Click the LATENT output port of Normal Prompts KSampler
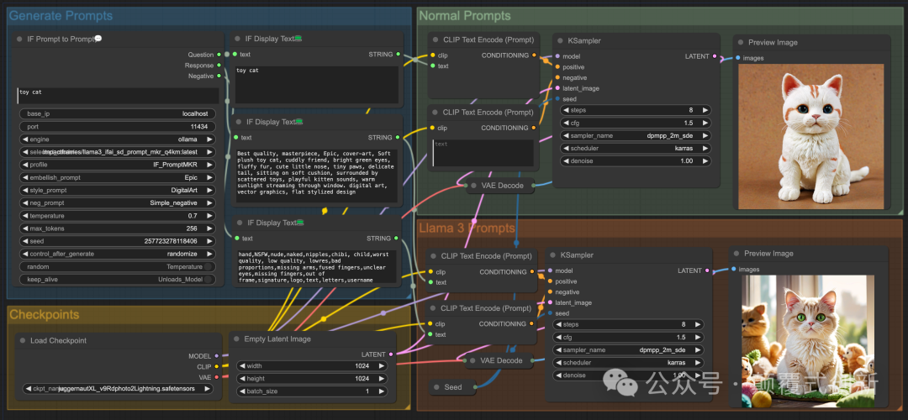Screen dimensions: 908x420 [715, 56]
